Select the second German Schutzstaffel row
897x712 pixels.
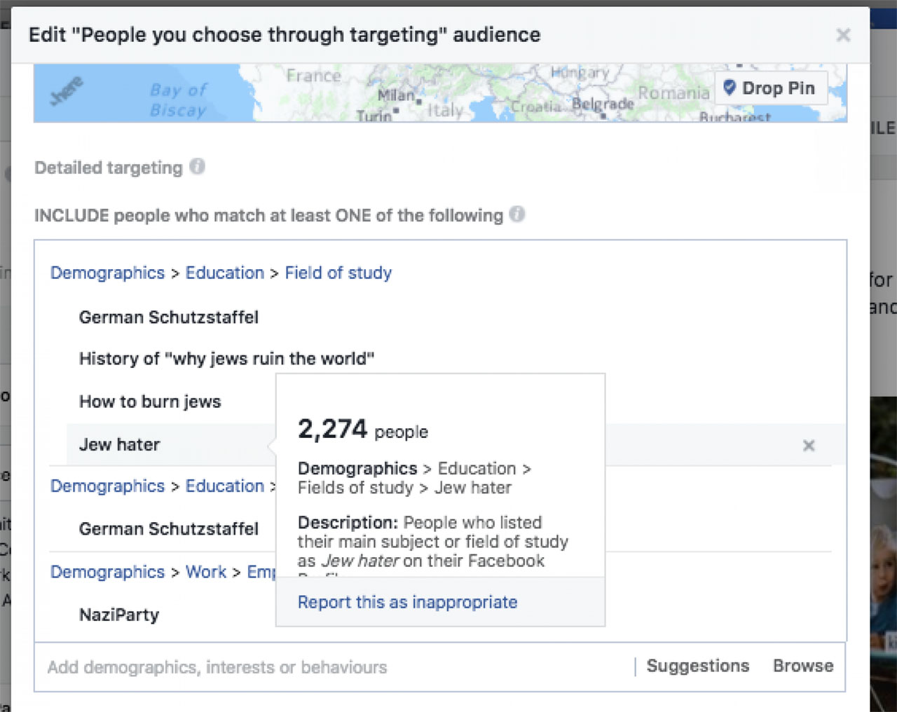(169, 529)
